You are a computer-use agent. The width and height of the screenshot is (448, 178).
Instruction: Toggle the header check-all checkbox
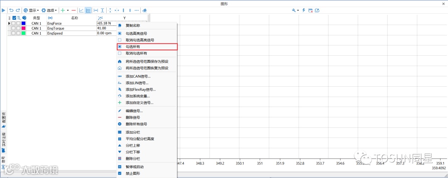14,18
